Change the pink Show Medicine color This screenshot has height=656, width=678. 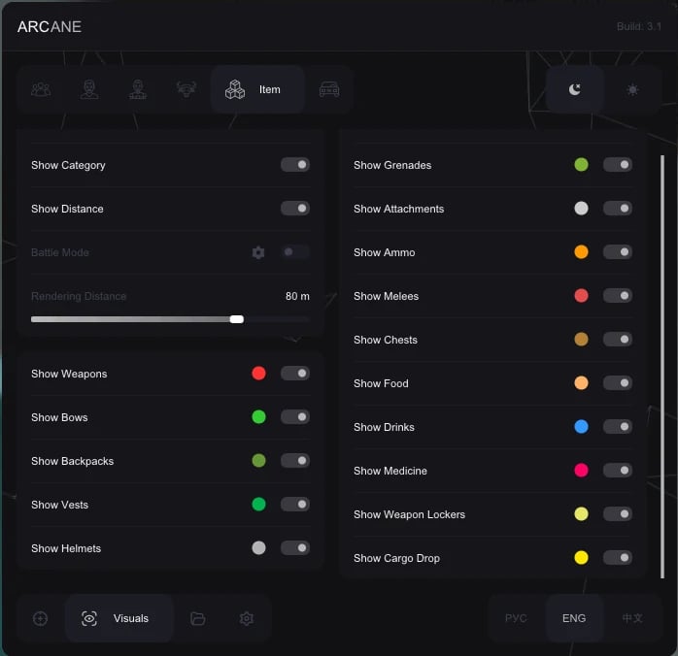581,471
